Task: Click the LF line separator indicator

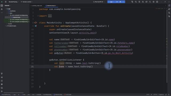Action: pos(151,95)
